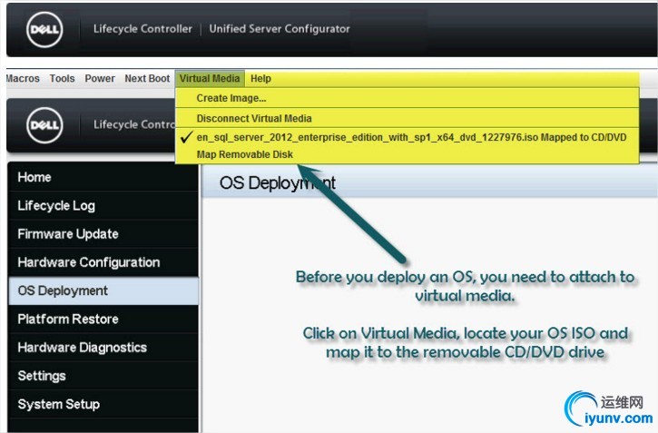Open Hardware Configuration section
The image size is (658, 433).
103,262
